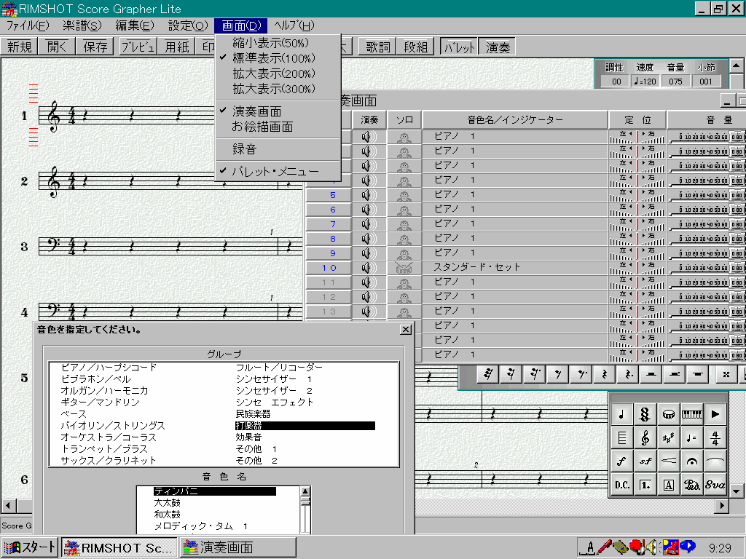Select the eighth rest in the rest toolbar
The image size is (746, 559).
click(x=558, y=375)
